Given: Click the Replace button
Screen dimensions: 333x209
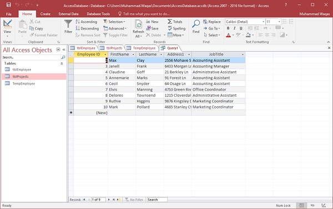Looking at the screenshot, I should tap(212, 22).
